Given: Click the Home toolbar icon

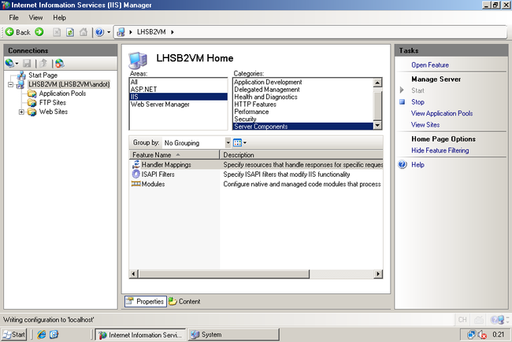Looking at the screenshot, I should click(83, 32).
